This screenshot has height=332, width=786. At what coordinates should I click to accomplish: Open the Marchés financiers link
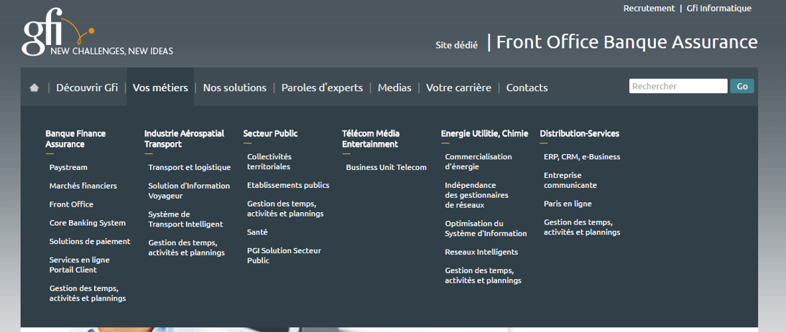(83, 186)
